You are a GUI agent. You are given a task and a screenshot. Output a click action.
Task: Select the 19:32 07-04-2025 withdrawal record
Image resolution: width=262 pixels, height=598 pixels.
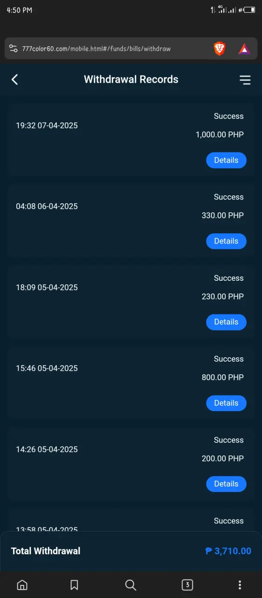click(x=131, y=139)
